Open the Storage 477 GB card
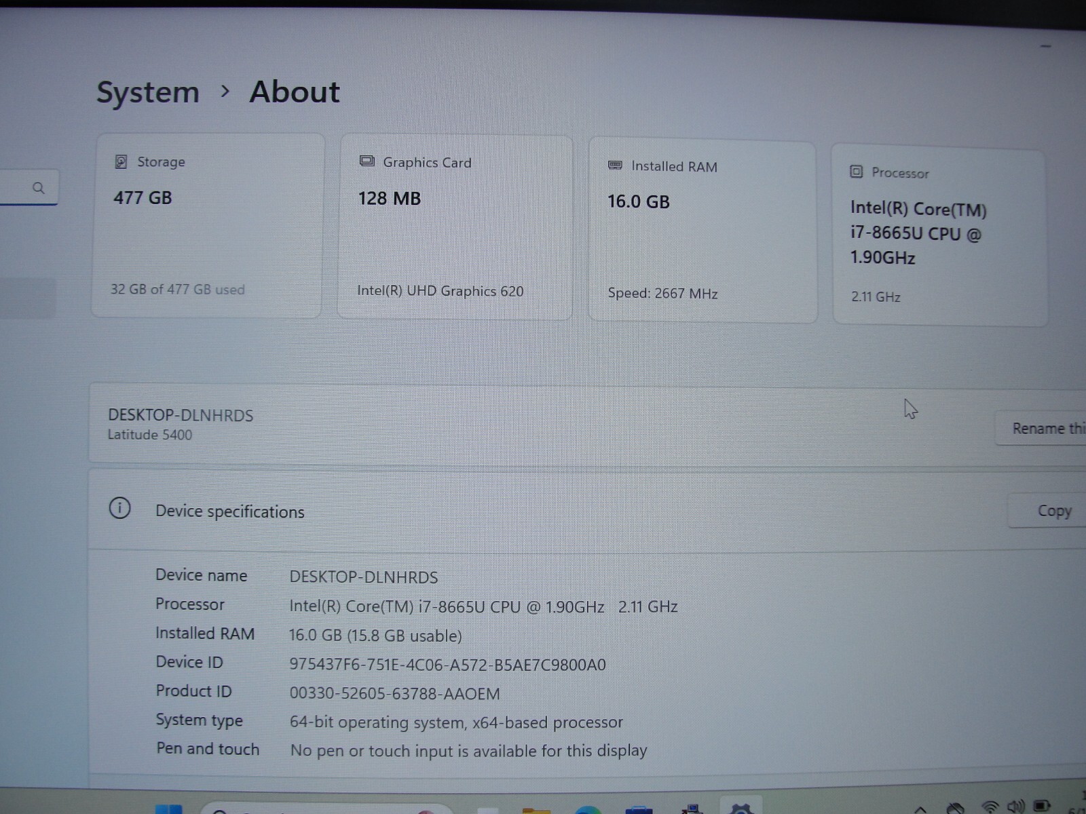Image resolution: width=1086 pixels, height=814 pixels. pos(207,226)
